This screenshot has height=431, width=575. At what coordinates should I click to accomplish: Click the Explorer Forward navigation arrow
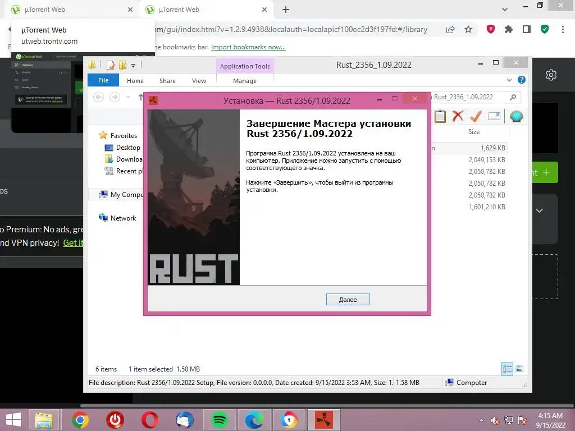tap(115, 97)
